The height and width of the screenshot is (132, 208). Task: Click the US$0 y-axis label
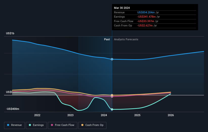[9, 92]
